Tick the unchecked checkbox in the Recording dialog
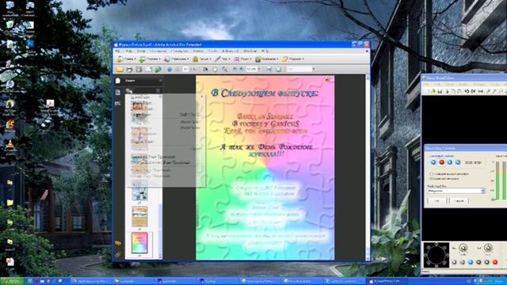Viewport: 507px width, 285px height. 431,174
